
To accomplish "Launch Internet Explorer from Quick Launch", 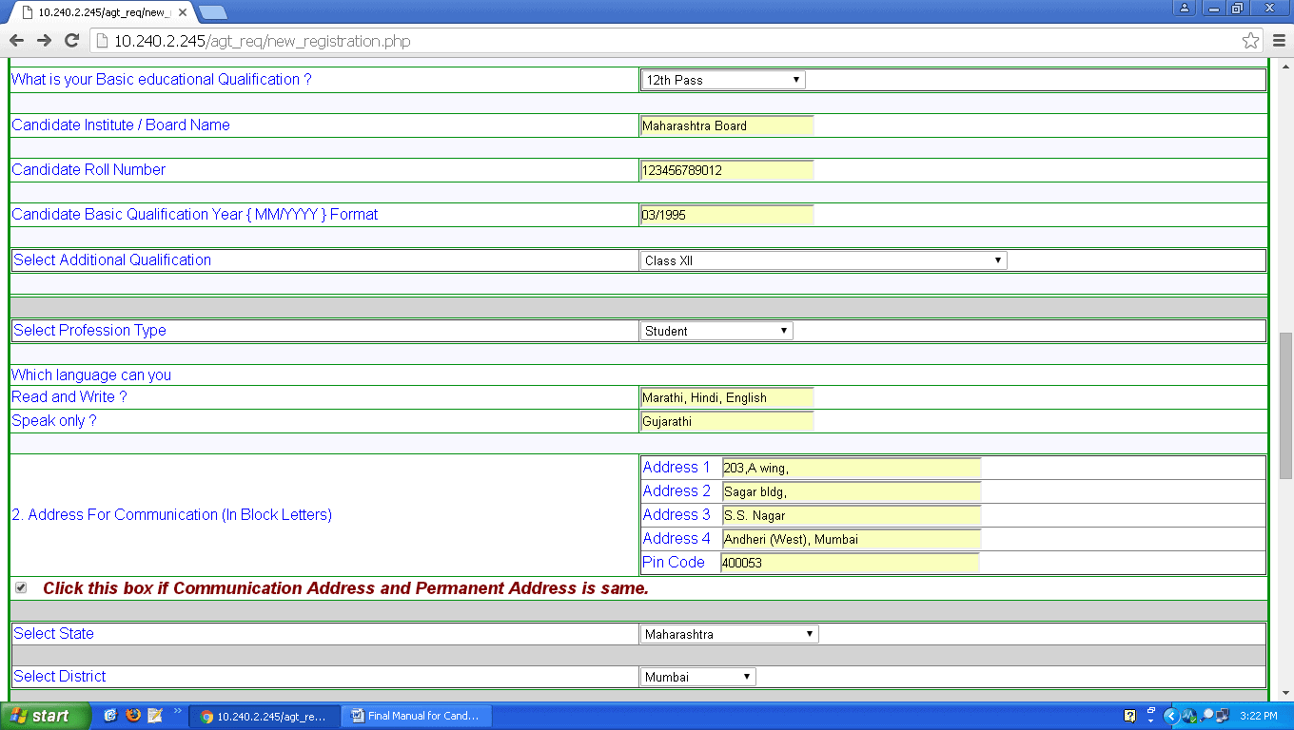I will point(110,715).
